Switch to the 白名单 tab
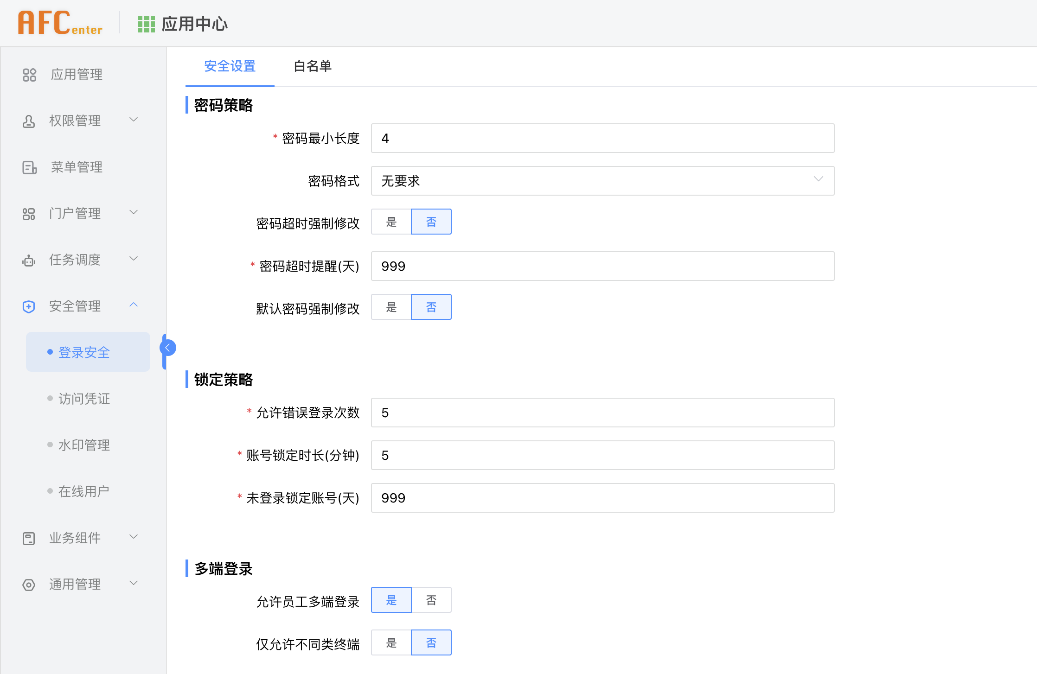The height and width of the screenshot is (674, 1037). coord(312,66)
